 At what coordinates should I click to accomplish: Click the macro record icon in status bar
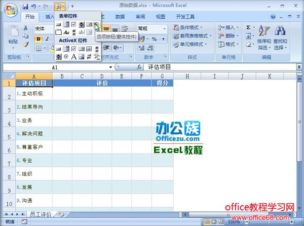pyautogui.click(x=24, y=221)
